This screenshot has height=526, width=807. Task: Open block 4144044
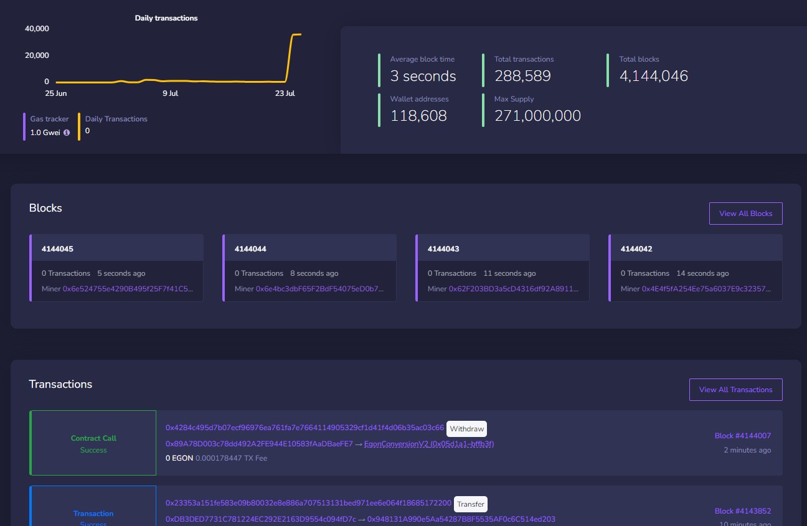pyautogui.click(x=250, y=249)
